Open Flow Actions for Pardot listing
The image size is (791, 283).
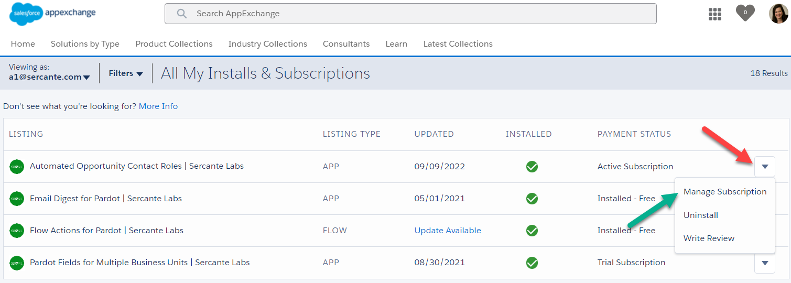coord(106,231)
